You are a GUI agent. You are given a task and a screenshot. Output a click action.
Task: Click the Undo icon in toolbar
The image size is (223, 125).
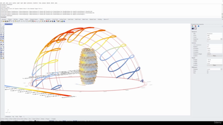click(17, 21)
